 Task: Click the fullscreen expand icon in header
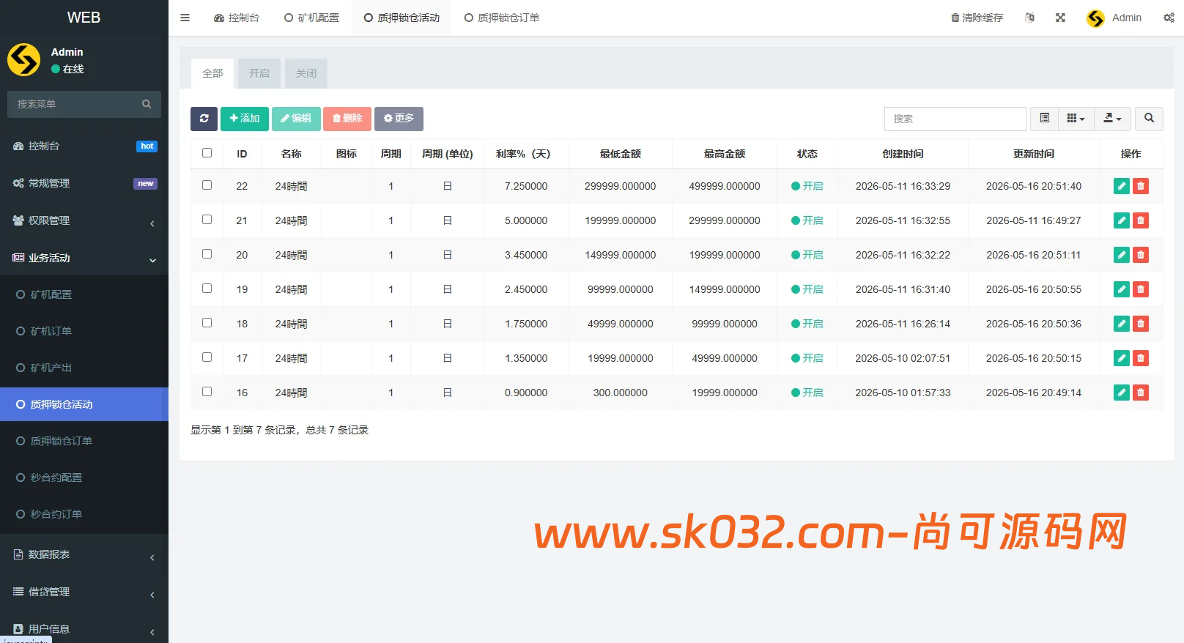(1060, 18)
